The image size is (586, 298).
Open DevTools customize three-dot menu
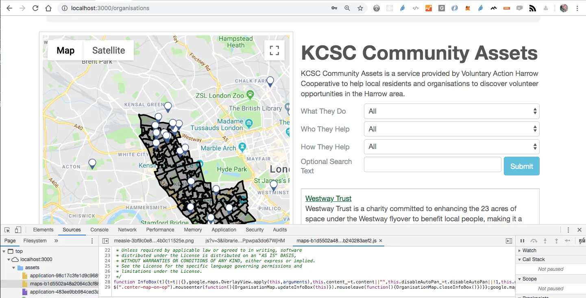pos(568,230)
